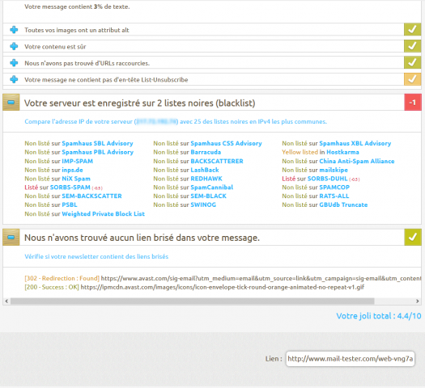Open the Spamhaus SBL Advisory link

pos(97,143)
